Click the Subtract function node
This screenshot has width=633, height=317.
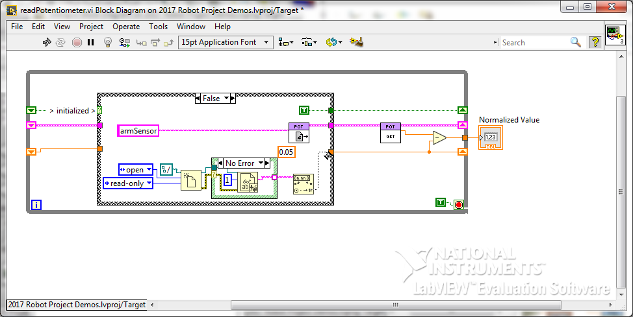tap(439, 137)
